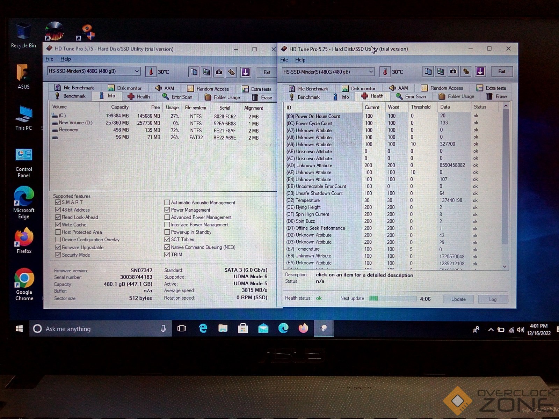Click the SMART attribute list vertical scrollbar
559x419 pixels.
click(x=505, y=187)
